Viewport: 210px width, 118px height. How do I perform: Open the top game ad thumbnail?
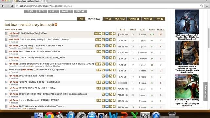pyautogui.click(x=187, y=22)
